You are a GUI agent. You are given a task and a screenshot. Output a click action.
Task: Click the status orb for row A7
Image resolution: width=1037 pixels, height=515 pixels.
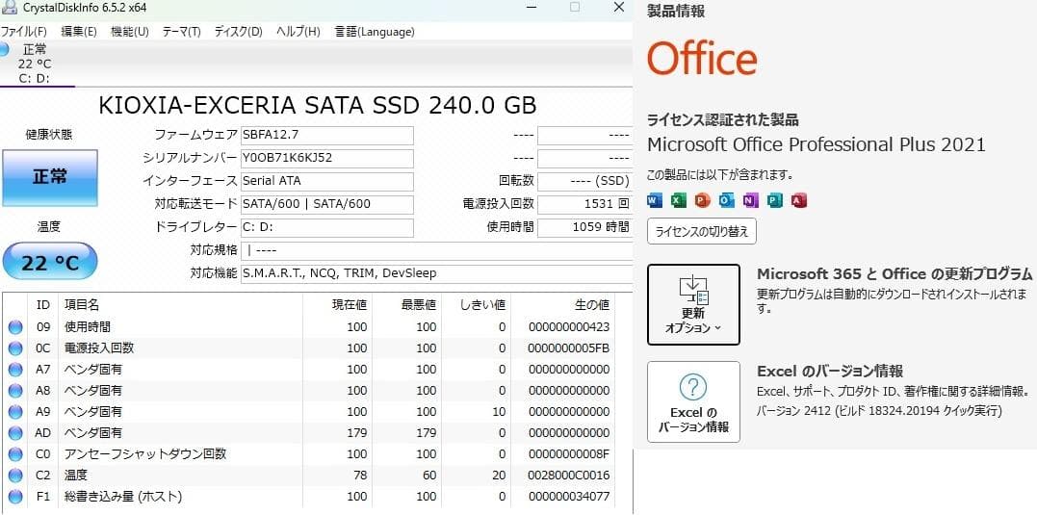pos(15,369)
